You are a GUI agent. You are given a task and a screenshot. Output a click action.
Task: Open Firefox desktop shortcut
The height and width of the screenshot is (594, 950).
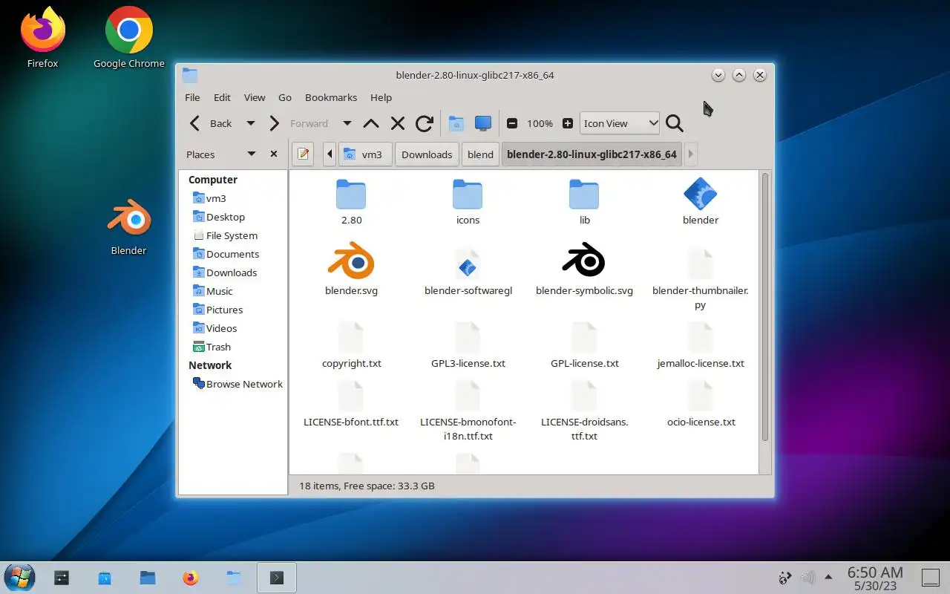pyautogui.click(x=42, y=38)
